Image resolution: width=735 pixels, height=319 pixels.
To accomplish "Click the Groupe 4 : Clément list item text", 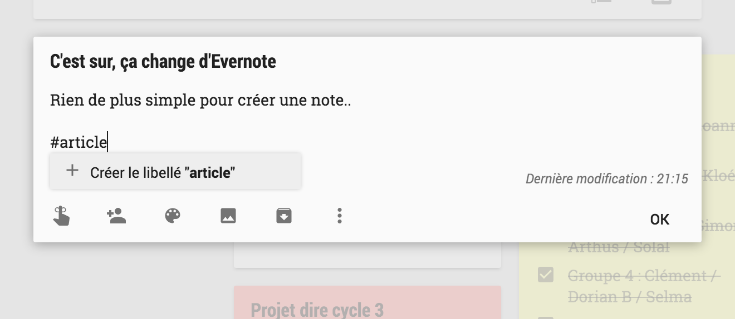I will click(644, 276).
